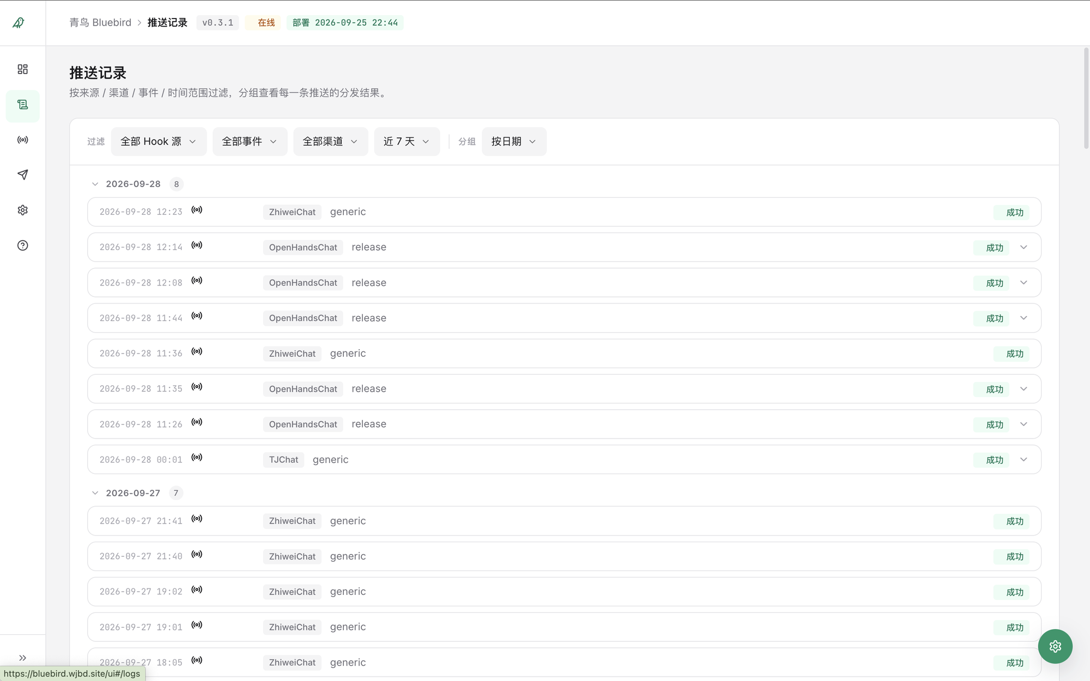
Task: Click the OpenHandsChat tag in 11:35 row
Action: pyautogui.click(x=303, y=389)
